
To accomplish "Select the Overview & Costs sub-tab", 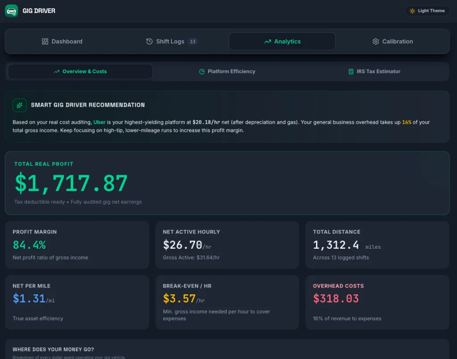I will pos(80,71).
